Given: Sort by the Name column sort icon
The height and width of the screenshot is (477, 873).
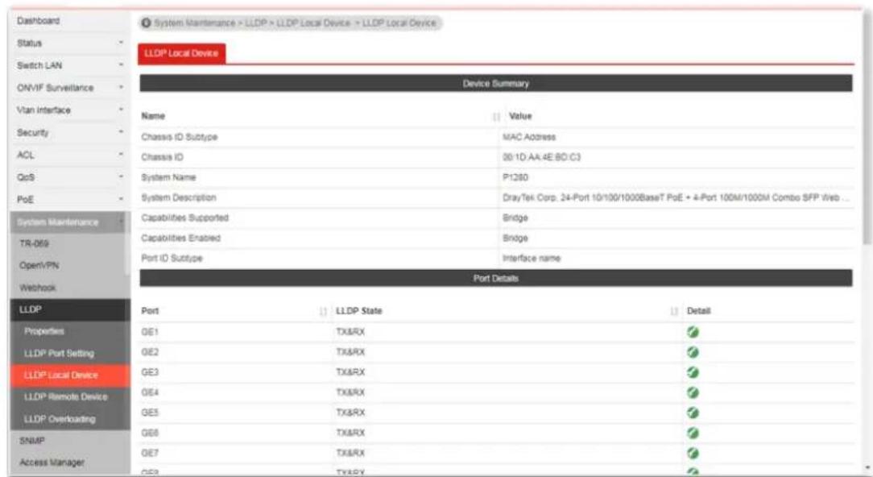Looking at the screenshot, I should [495, 117].
